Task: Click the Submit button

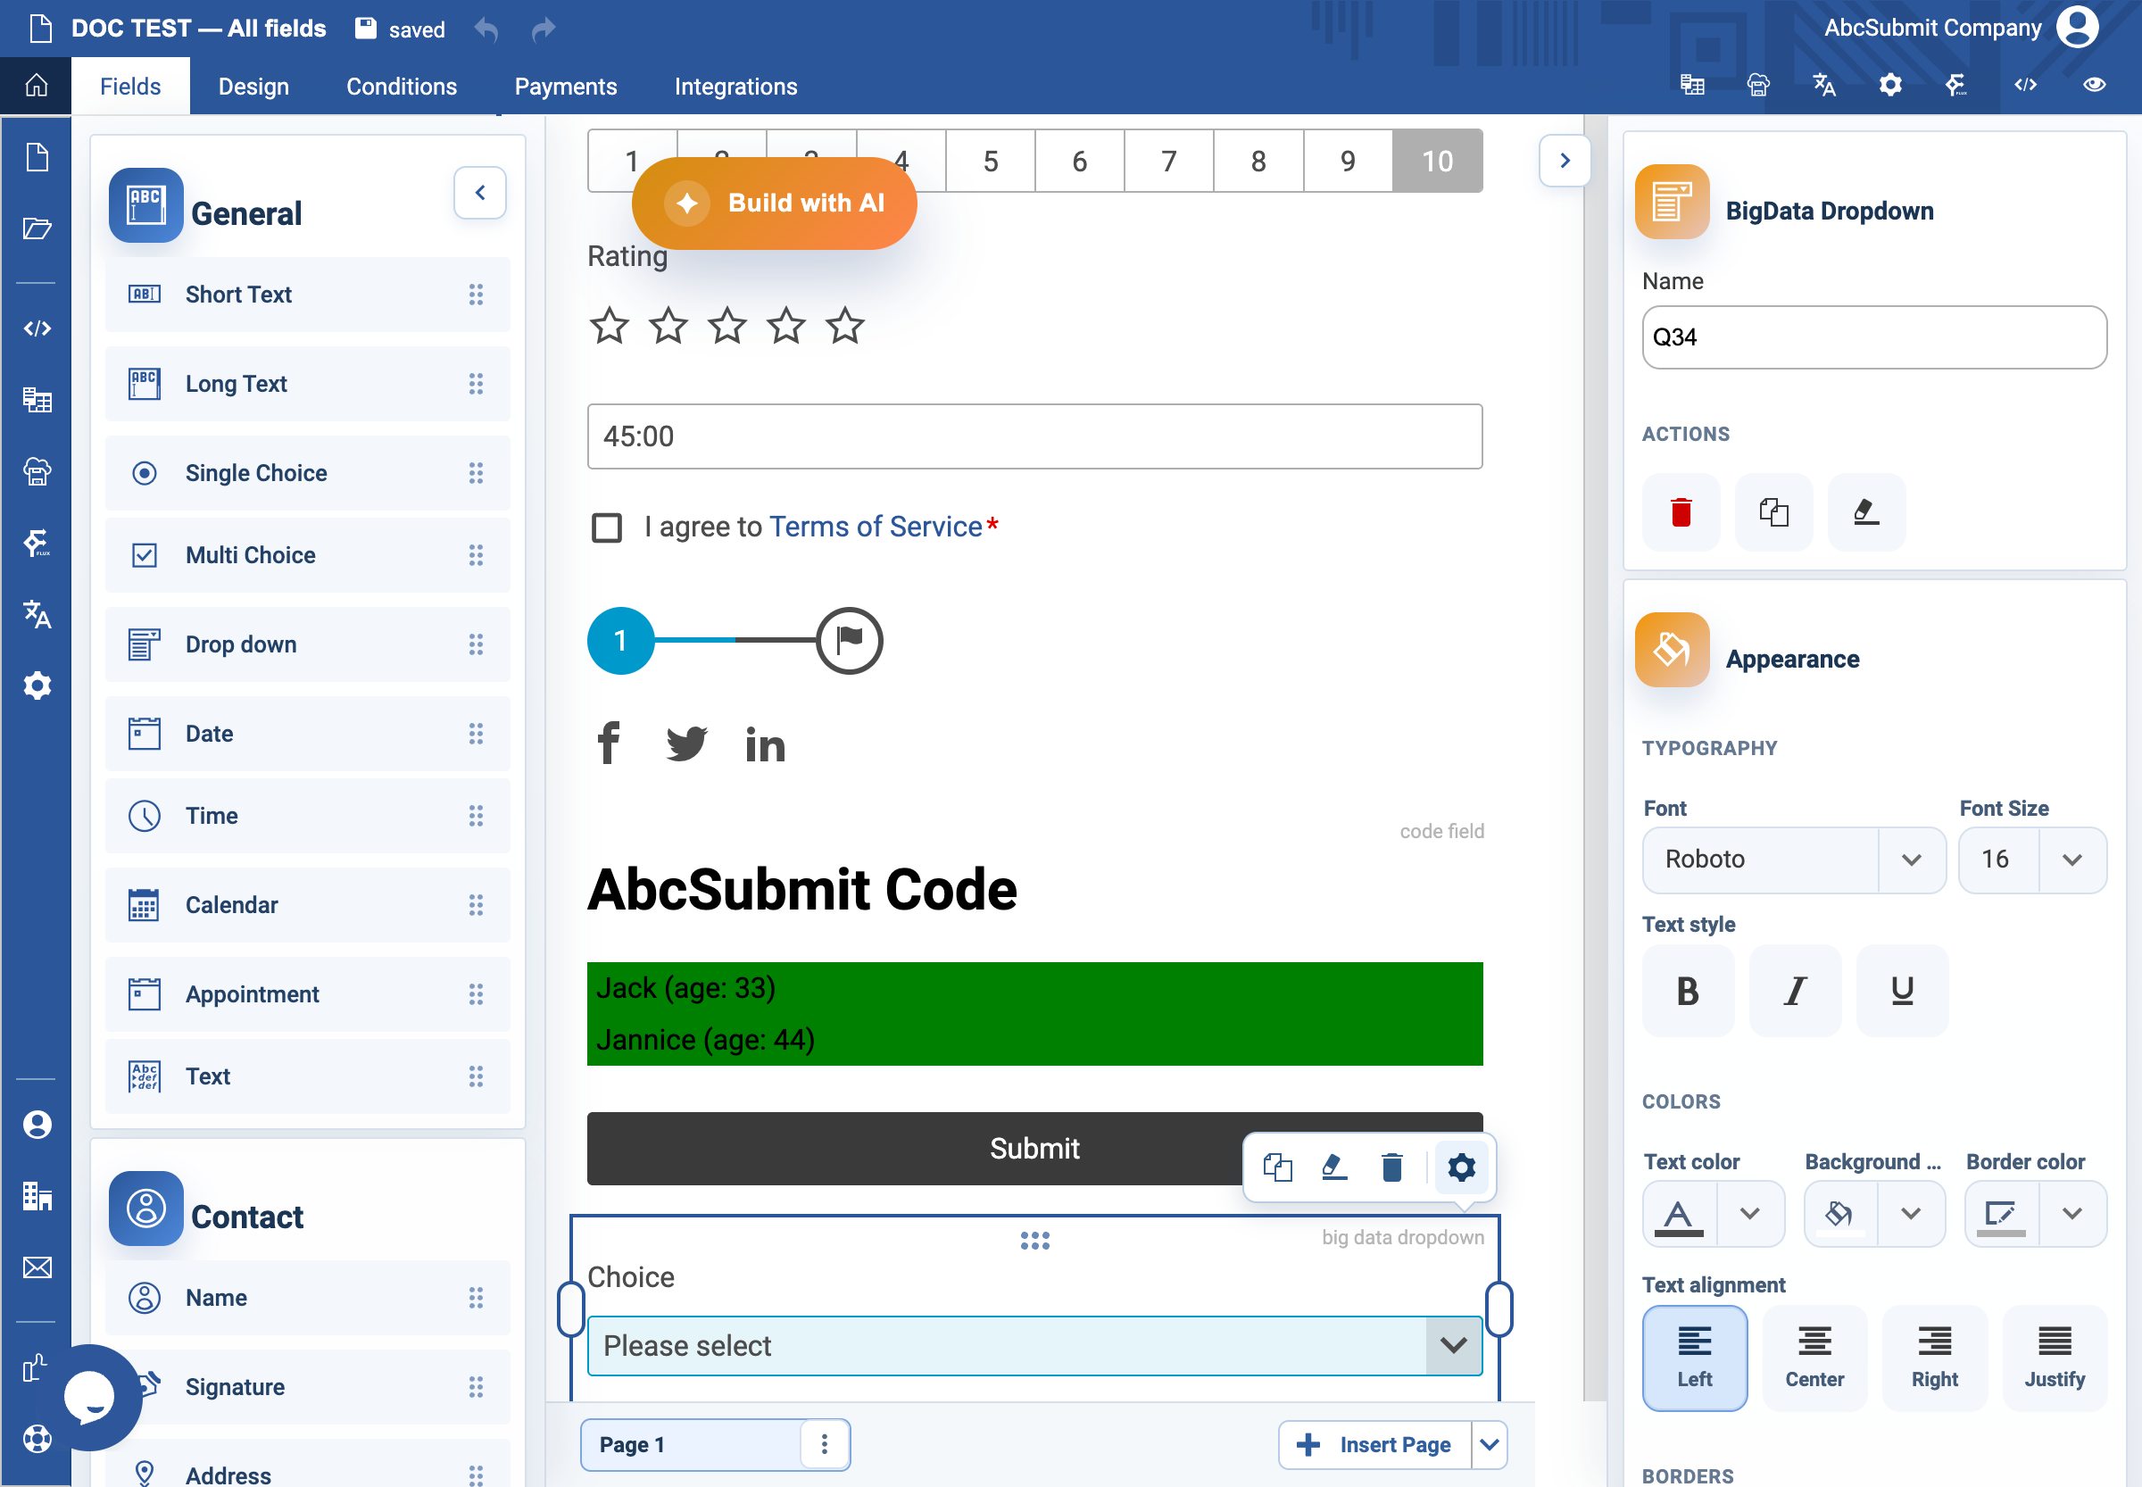Action: [x=1034, y=1148]
